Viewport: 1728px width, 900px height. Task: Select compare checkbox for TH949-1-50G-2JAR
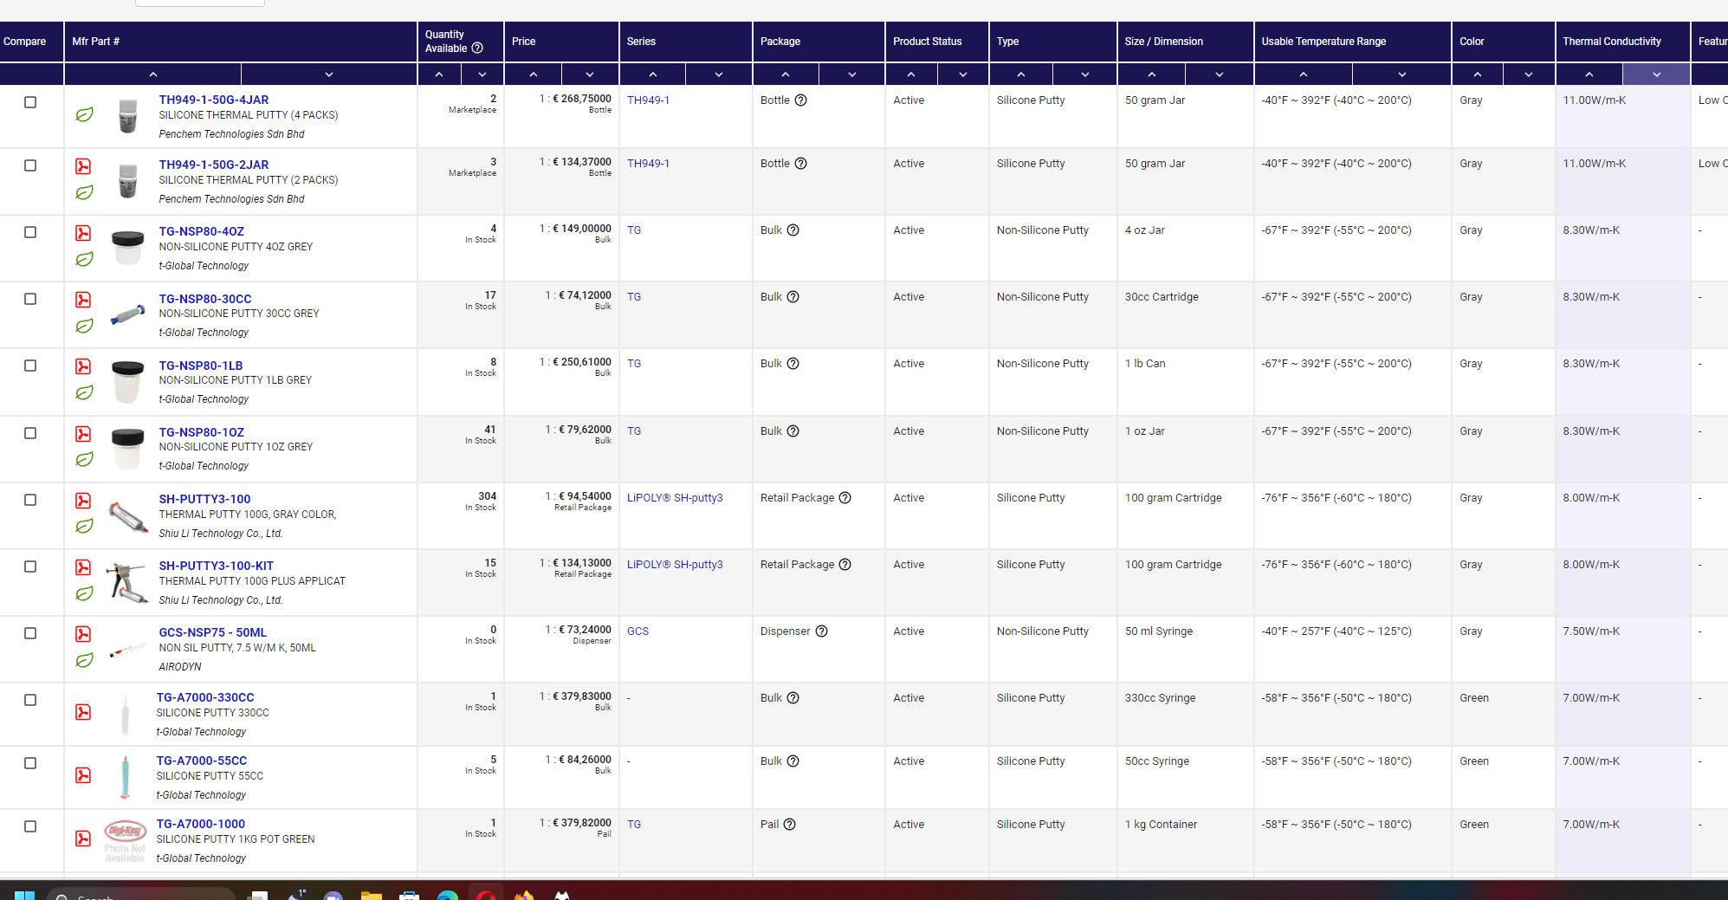coord(30,165)
